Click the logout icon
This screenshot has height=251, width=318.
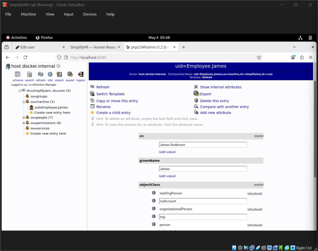pyautogui.click(x=81, y=74)
